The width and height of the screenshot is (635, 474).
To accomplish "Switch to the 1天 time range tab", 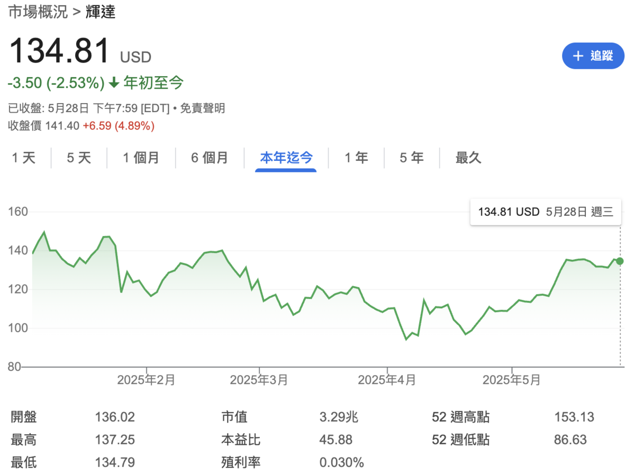I will [x=23, y=158].
